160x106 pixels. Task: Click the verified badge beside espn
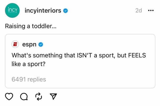(41, 45)
